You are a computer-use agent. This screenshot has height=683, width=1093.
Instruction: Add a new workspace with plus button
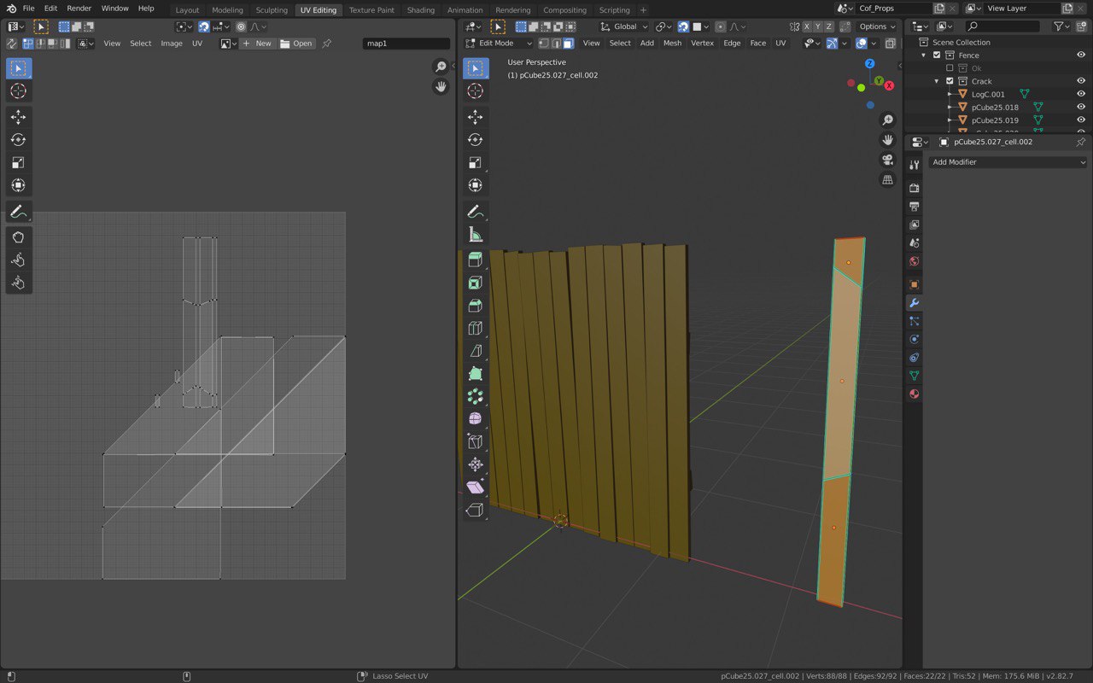643,10
